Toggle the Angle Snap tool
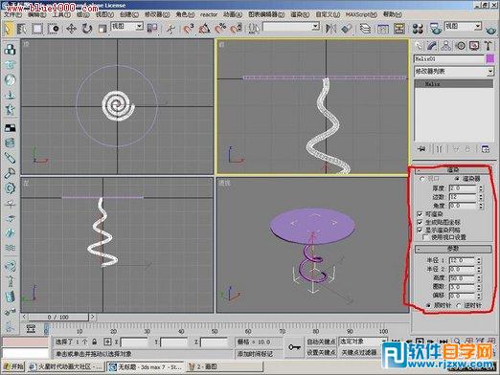 tap(204, 29)
